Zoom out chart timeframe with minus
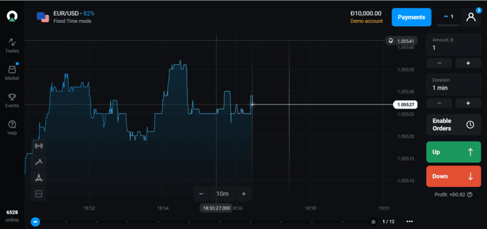 (x=201, y=194)
